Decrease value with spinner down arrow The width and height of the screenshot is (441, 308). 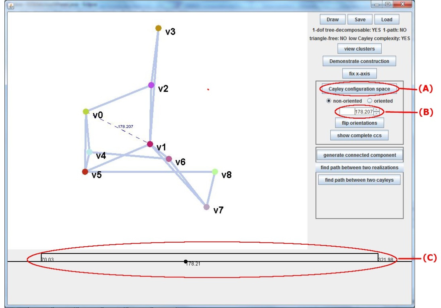click(x=377, y=114)
